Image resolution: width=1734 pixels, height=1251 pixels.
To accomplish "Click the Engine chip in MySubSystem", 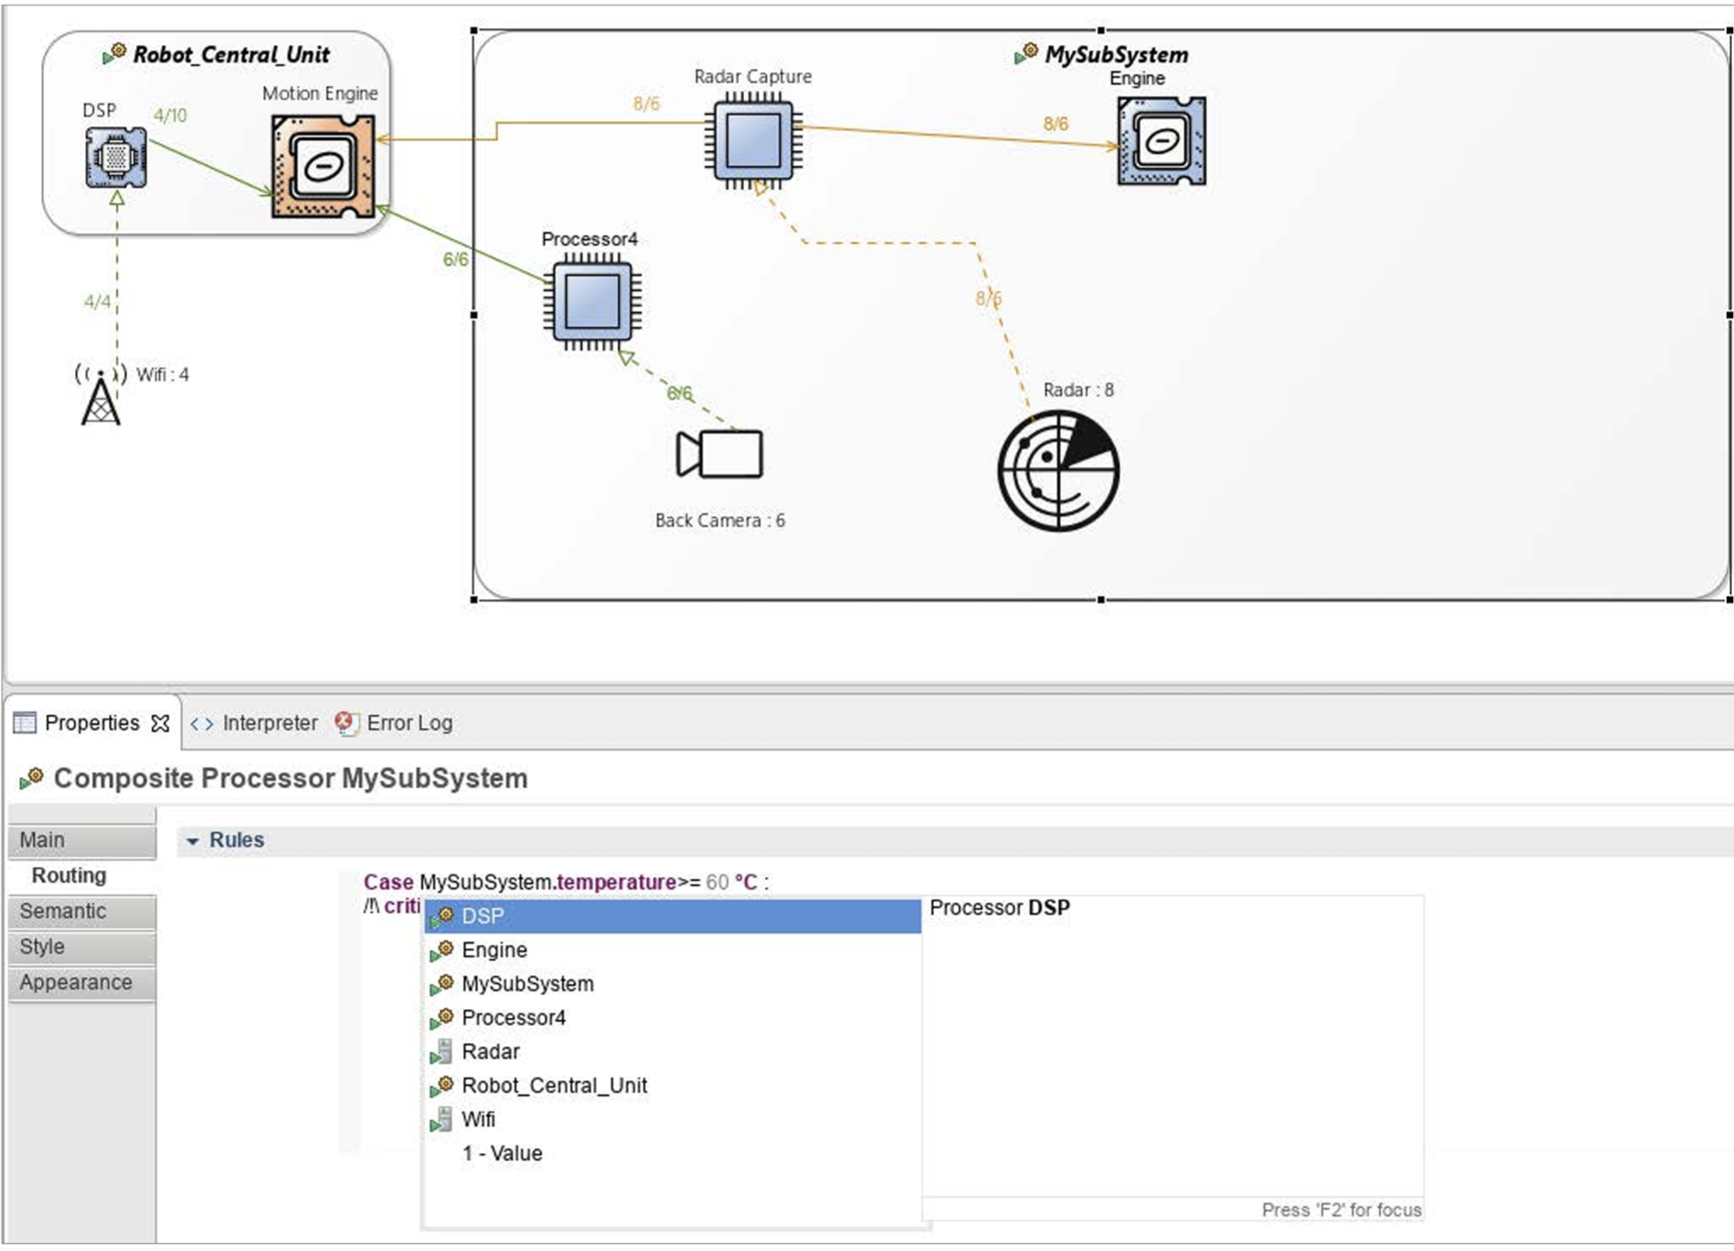I will [x=1161, y=141].
